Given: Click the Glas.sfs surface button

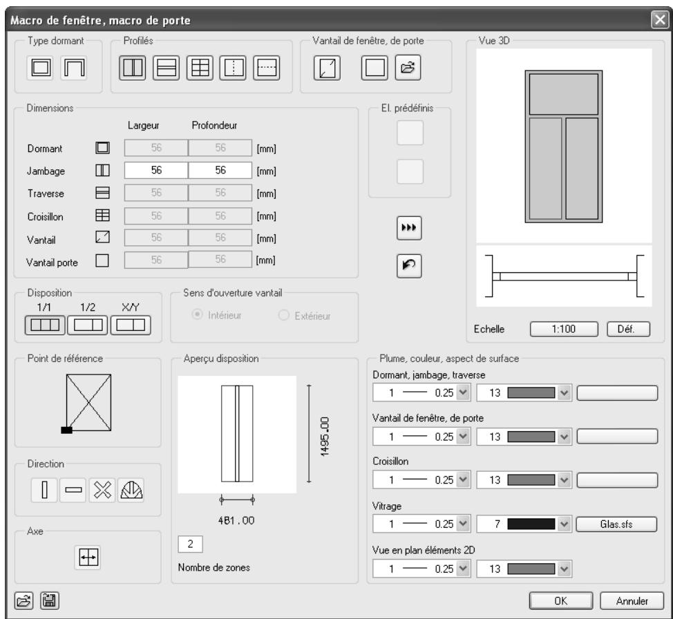Looking at the screenshot, I should (616, 524).
